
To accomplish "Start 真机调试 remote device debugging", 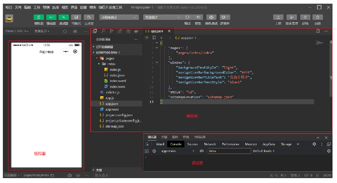I will [211, 17].
